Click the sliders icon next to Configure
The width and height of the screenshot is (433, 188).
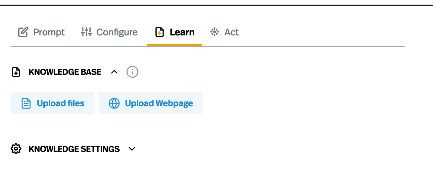[86, 32]
